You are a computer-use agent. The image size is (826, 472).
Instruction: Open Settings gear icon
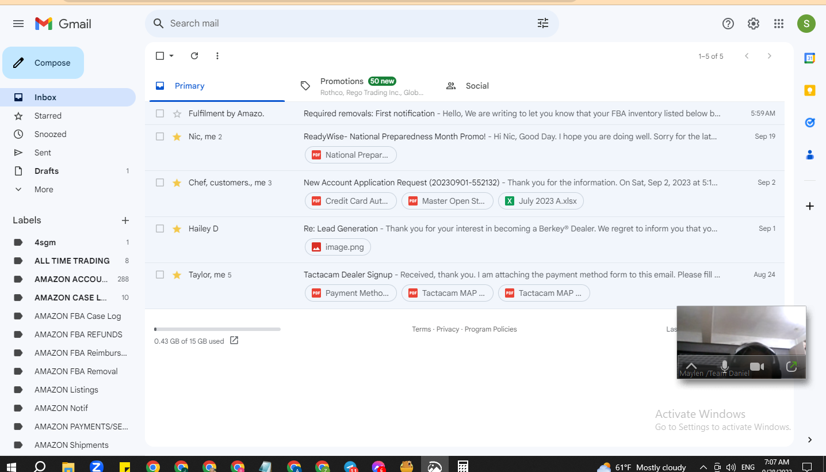754,24
